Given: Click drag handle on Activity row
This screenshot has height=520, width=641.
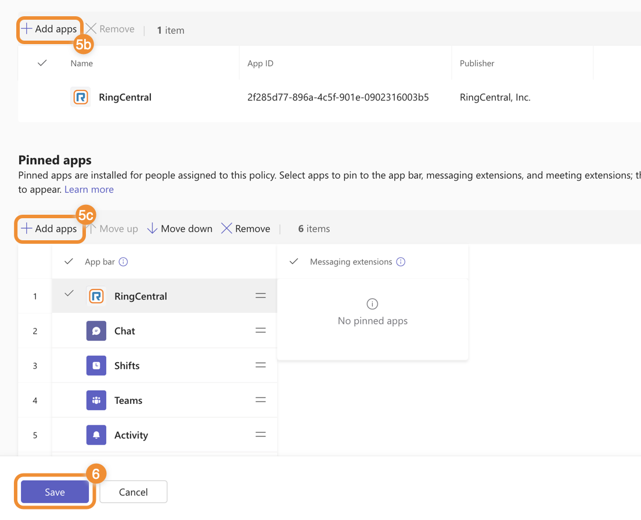Looking at the screenshot, I should pyautogui.click(x=261, y=435).
